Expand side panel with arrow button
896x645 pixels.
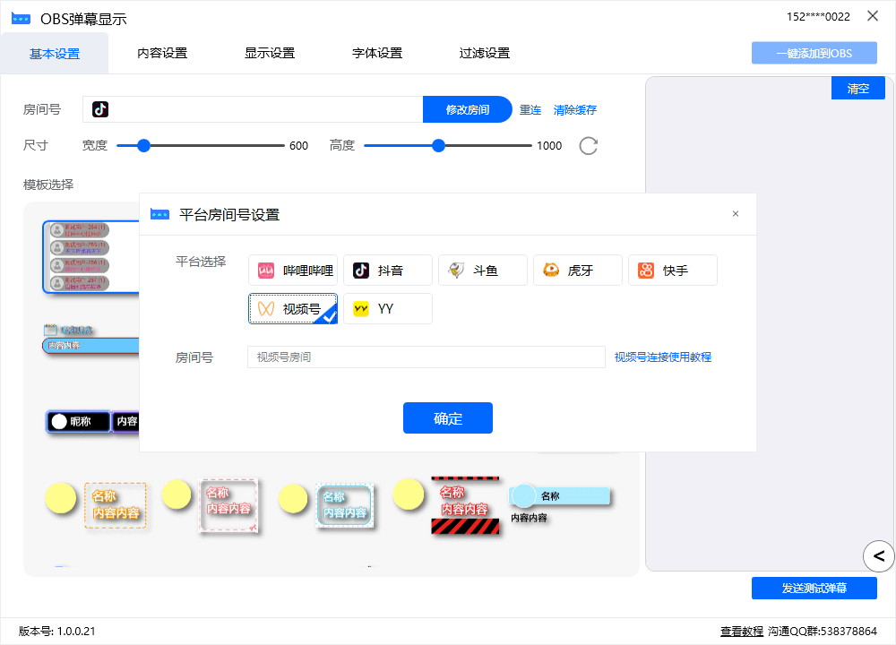pos(878,555)
